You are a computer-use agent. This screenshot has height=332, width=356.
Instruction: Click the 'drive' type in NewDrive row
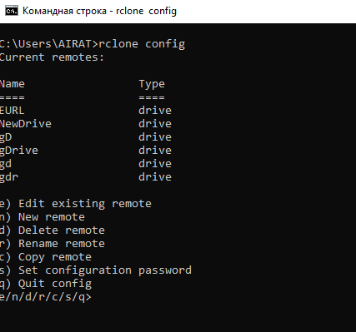point(155,124)
